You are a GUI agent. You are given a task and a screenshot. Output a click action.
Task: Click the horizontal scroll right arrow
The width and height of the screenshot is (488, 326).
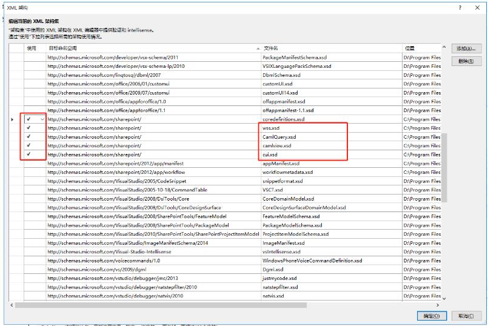[438, 305]
